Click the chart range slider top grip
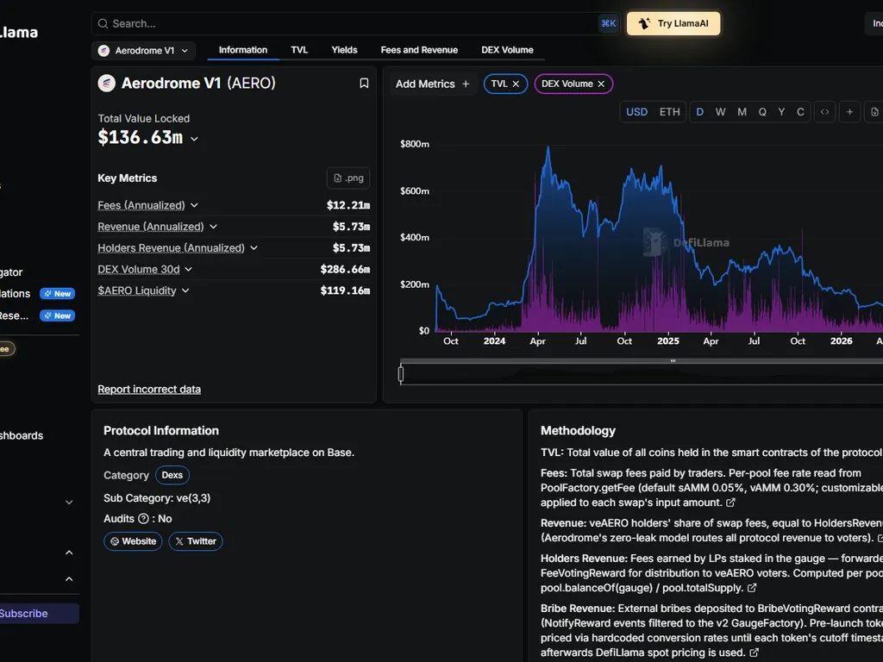883x662 pixels. [673, 361]
